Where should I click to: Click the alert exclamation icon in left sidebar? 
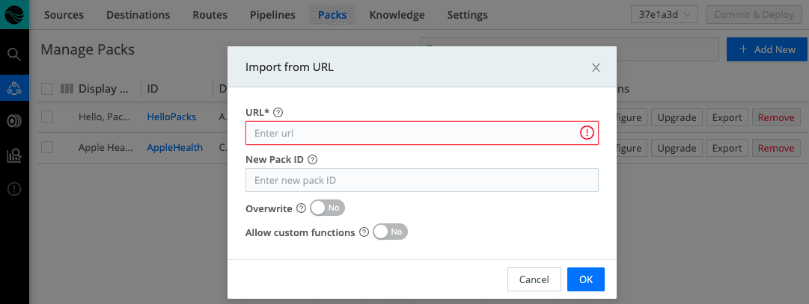click(13, 189)
